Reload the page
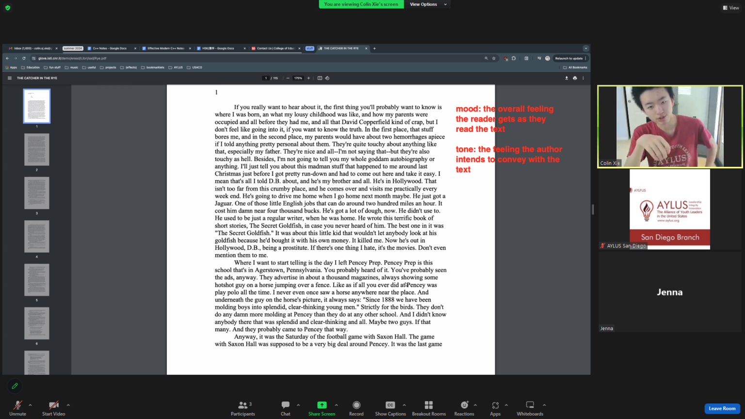Screen dimensions: 745x419 (24, 58)
